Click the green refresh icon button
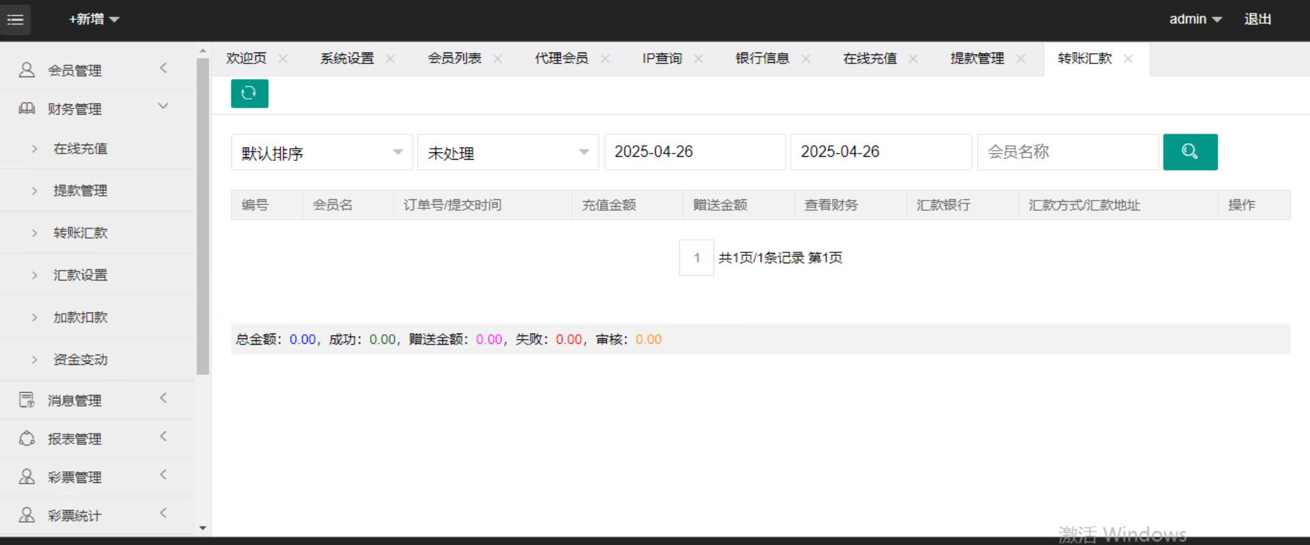The image size is (1310, 545). 249,93
